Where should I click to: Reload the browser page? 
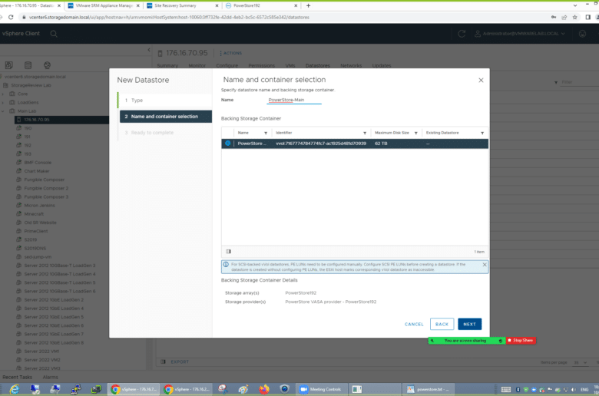(11, 17)
